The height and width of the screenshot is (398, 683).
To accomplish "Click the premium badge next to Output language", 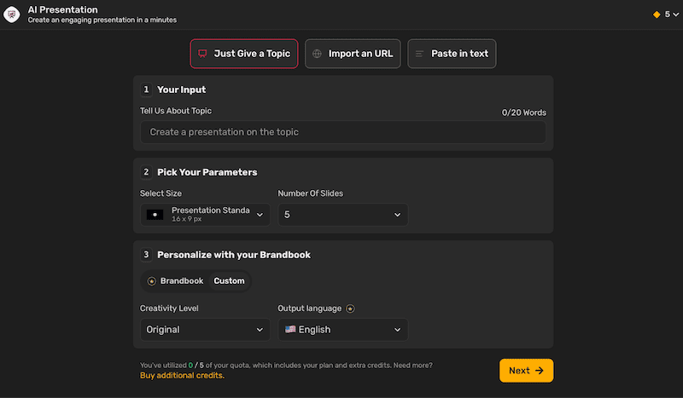I will click(x=350, y=309).
